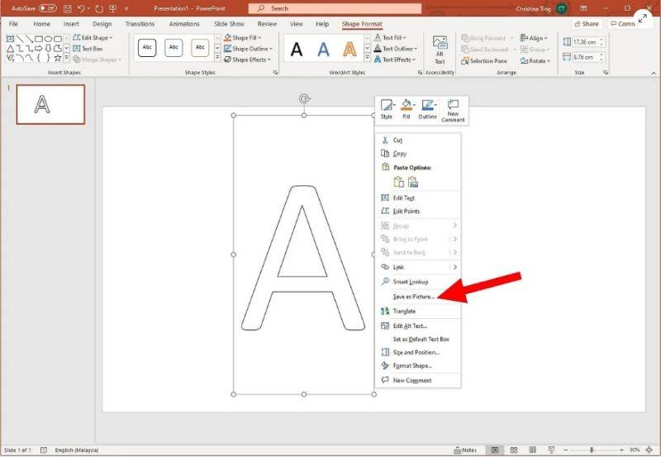The image size is (661, 457).
Task: Click the Redo icon in title bar
Action: point(99,8)
